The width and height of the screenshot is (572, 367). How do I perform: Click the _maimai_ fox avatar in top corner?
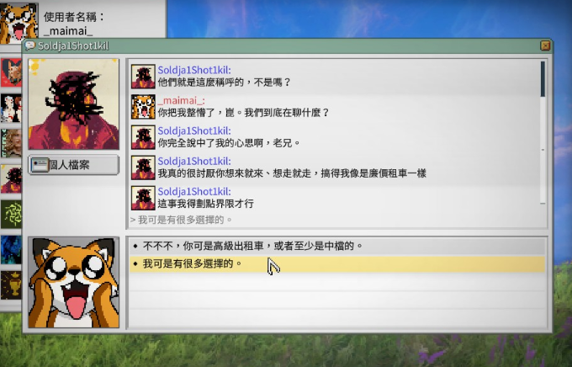(19, 22)
